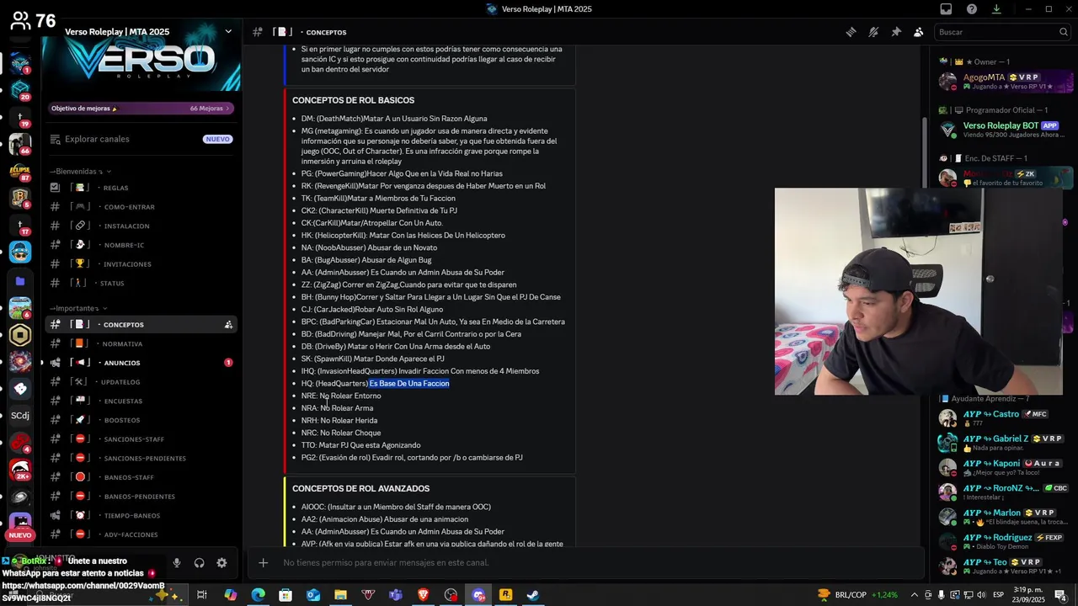Open the updatelog channel

(141, 382)
